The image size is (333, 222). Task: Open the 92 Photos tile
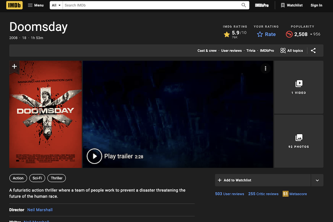299,141
